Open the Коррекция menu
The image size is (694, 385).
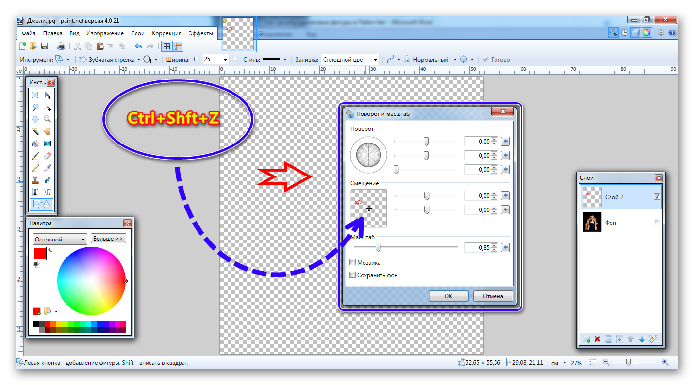tap(166, 33)
